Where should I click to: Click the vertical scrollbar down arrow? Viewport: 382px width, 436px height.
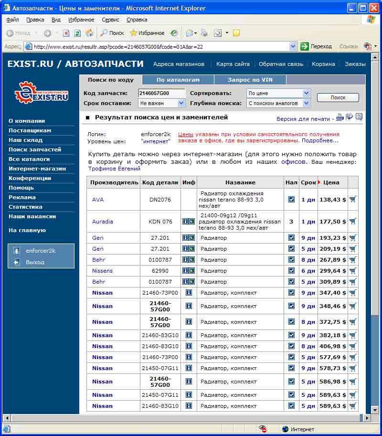pos(375,410)
